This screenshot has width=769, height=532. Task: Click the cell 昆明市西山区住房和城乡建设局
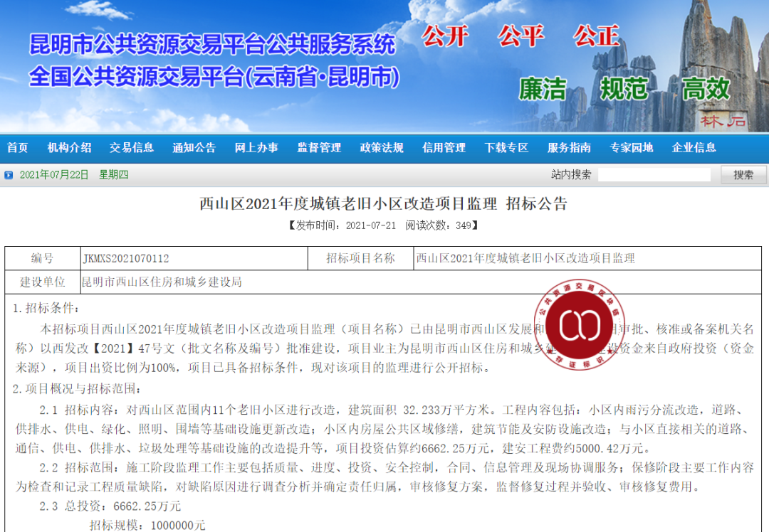(x=421, y=282)
